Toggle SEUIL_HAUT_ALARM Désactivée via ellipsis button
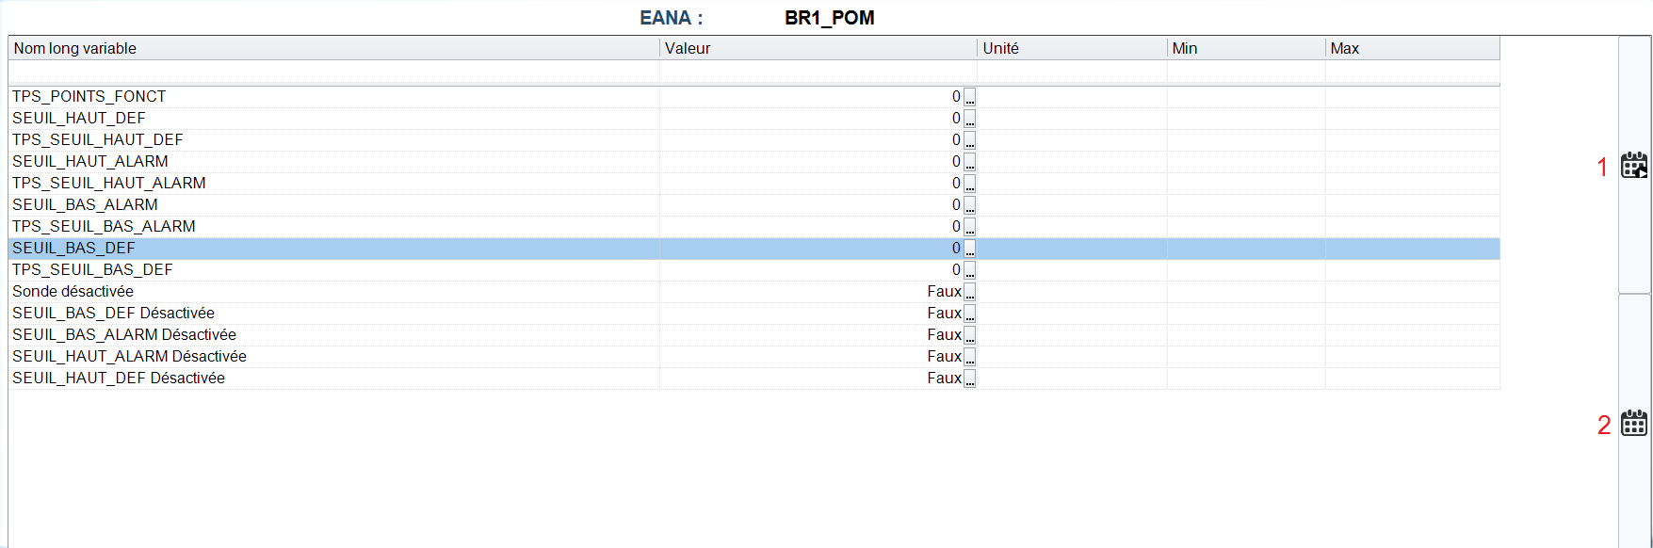 point(970,357)
